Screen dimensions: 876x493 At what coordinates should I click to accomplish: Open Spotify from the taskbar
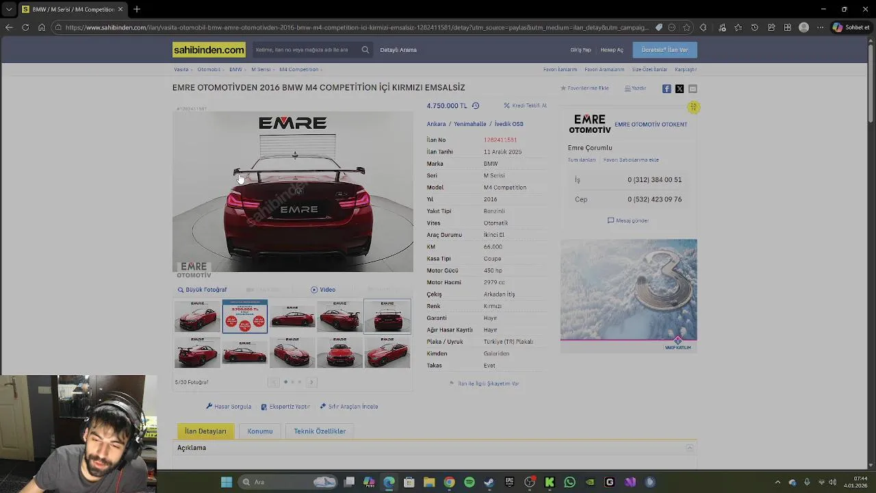pyautogui.click(x=469, y=482)
